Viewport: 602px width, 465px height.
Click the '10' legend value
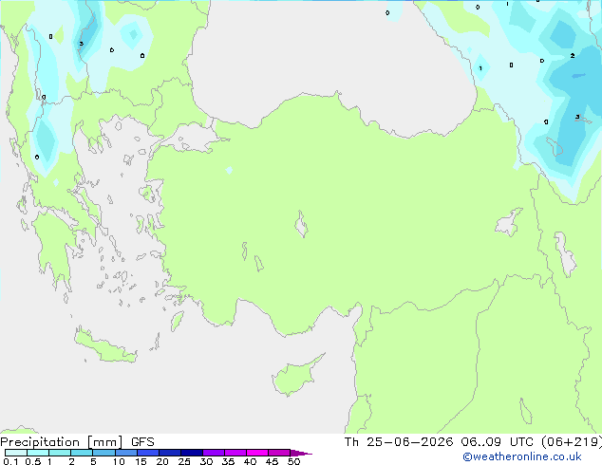[119, 461]
